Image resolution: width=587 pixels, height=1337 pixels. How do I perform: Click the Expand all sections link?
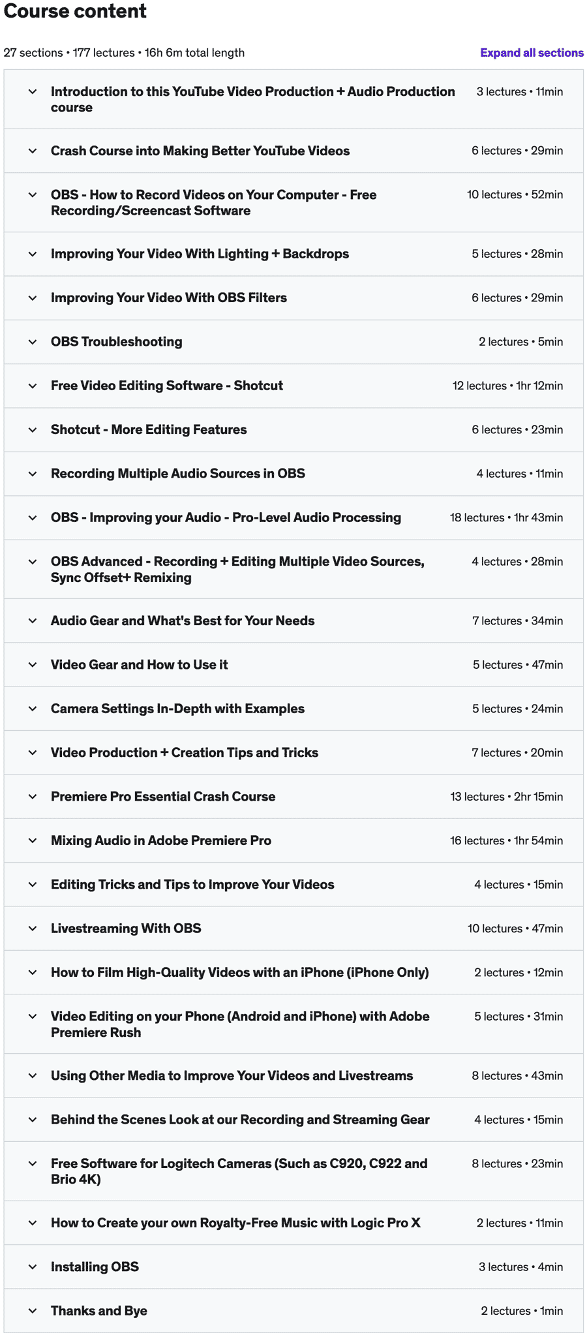point(532,53)
